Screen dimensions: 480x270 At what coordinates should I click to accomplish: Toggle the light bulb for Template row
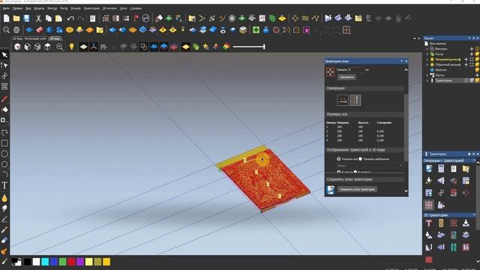[x=477, y=70]
